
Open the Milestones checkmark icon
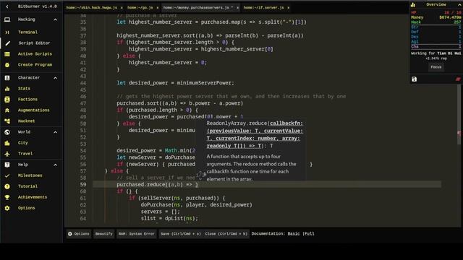tap(7, 175)
